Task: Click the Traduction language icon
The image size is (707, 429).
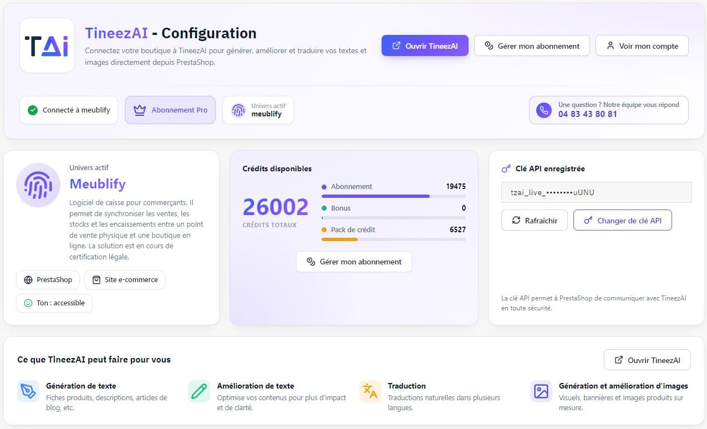Action: [370, 391]
